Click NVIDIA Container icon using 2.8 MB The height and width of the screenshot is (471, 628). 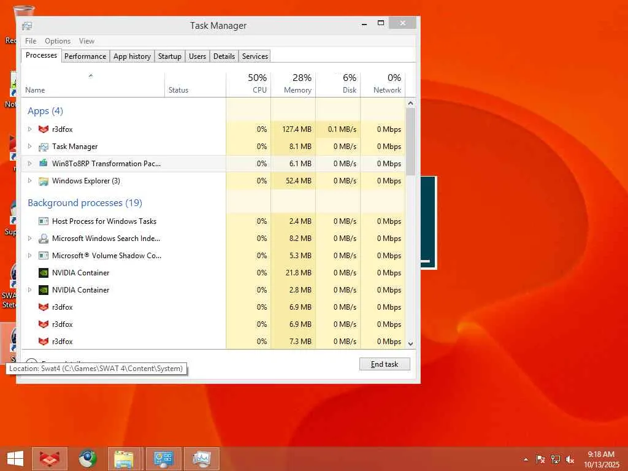coord(44,290)
